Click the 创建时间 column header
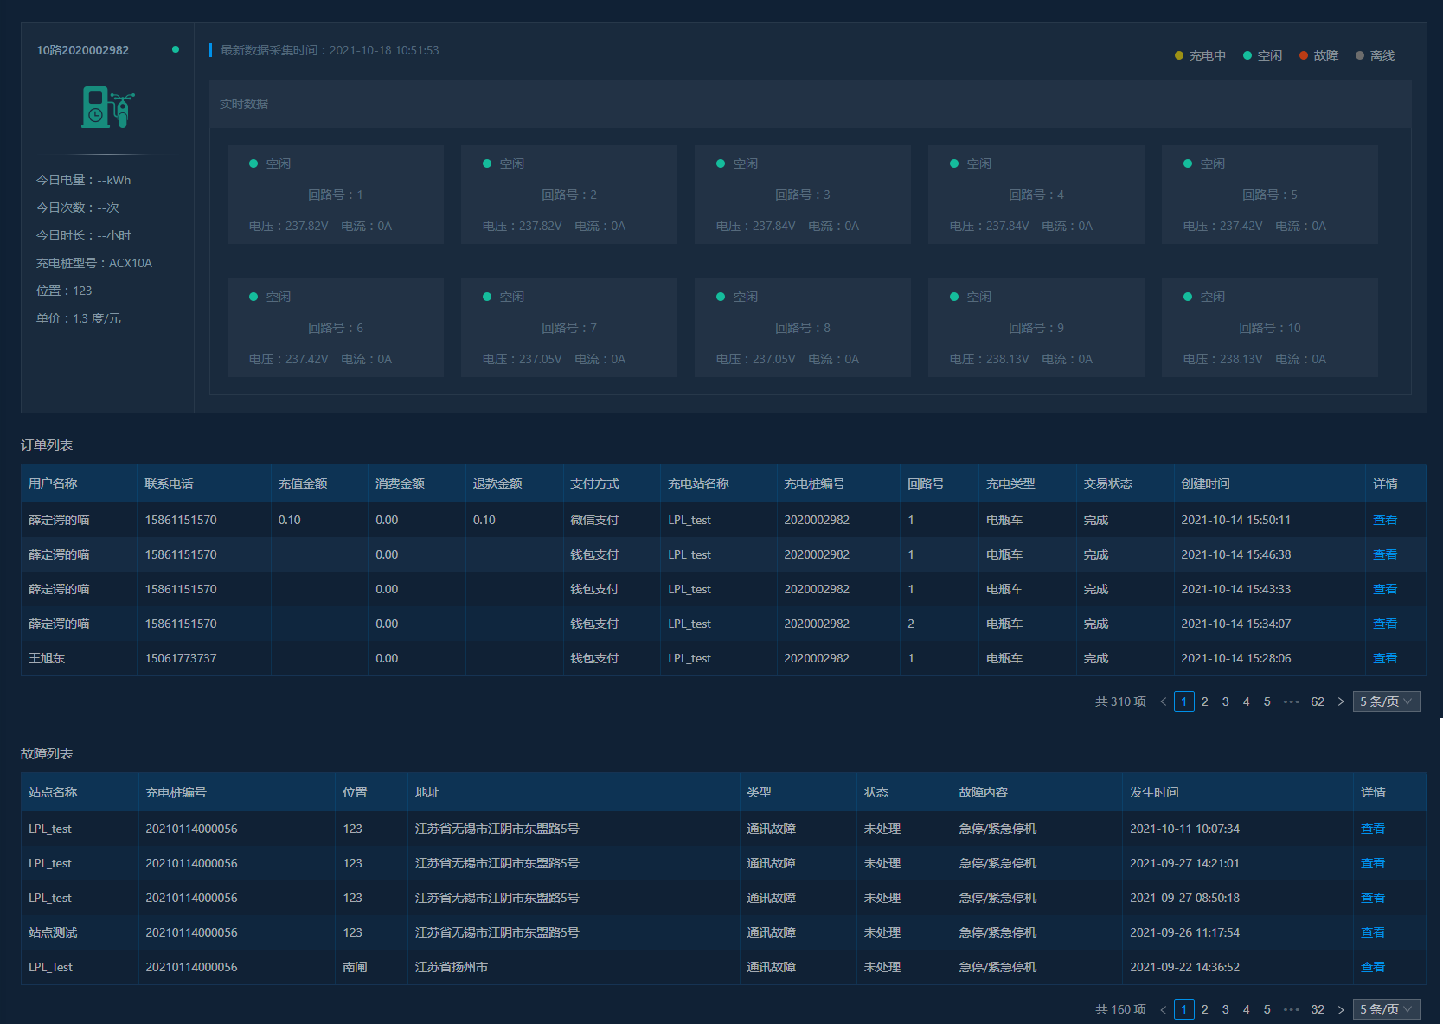 [x=1205, y=483]
